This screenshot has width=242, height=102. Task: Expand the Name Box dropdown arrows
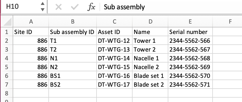pos(43,7)
